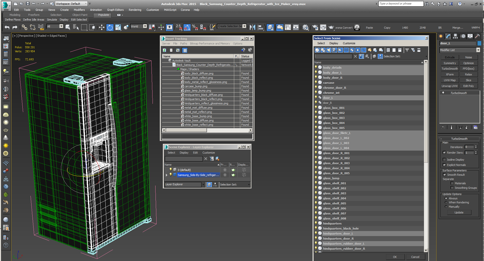Screen dimensions: 484x261
Task: Switch to the Freeform ribbon tab
Action: coord(34,15)
